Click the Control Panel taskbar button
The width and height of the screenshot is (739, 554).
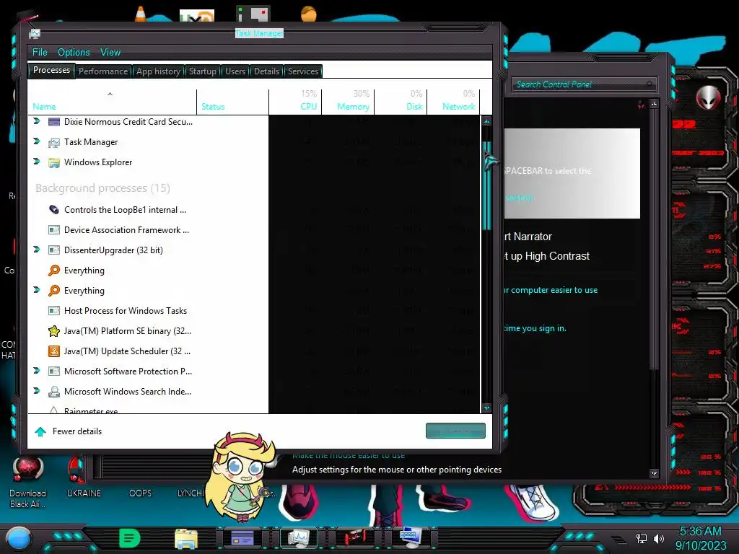(x=410, y=537)
